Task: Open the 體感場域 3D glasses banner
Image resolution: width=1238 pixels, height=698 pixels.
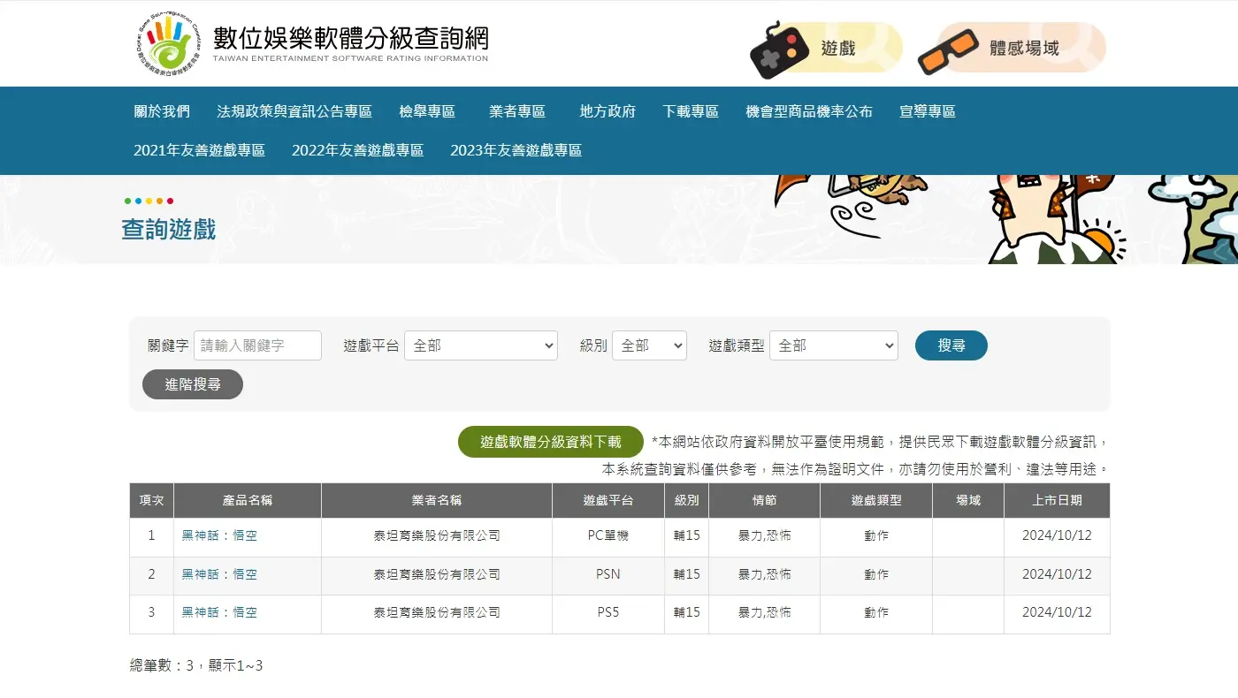Action: pyautogui.click(x=1012, y=49)
